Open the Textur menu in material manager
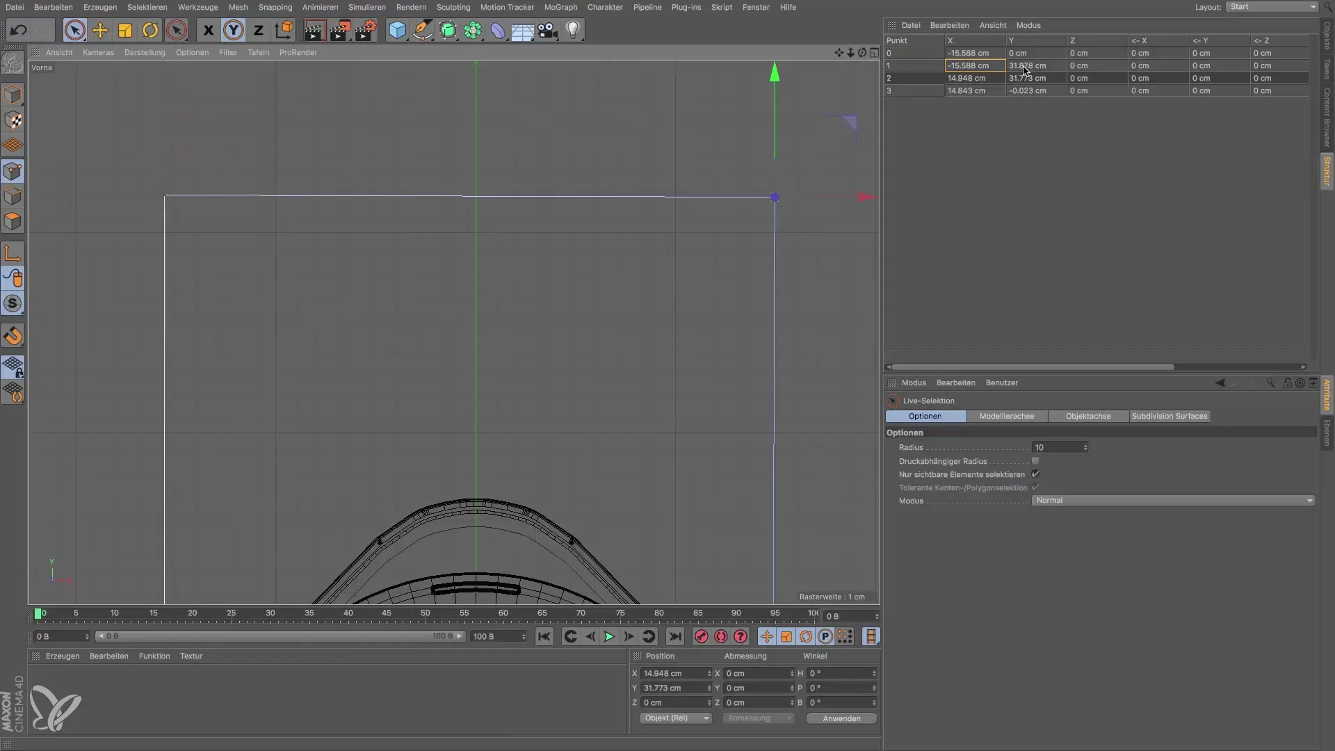Screen dimensions: 1335x751 tap(191, 656)
